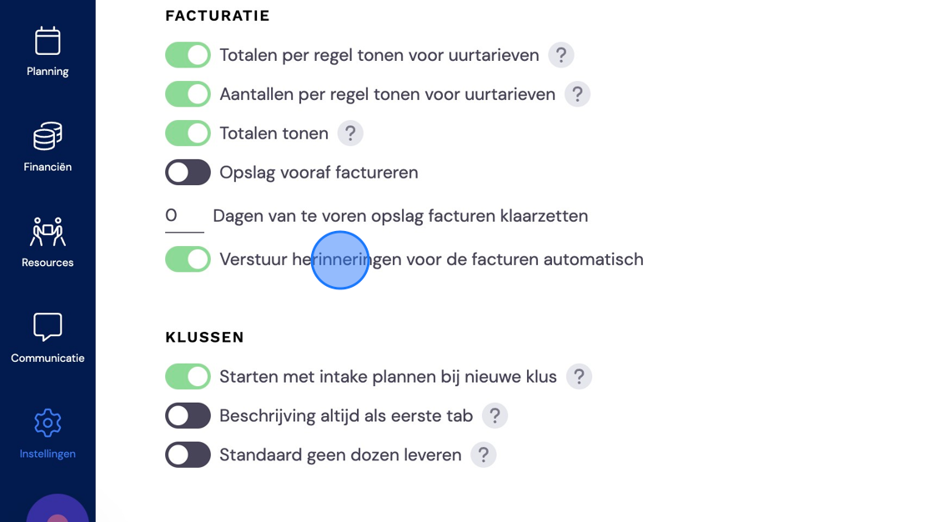The width and height of the screenshot is (934, 522).
Task: Enable Standaard geen dozen leveren
Action: tap(188, 455)
